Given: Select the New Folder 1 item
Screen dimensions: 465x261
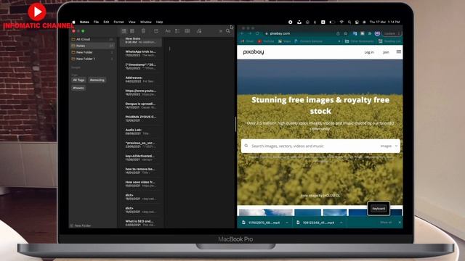Looking at the screenshot, I should (x=92, y=59).
